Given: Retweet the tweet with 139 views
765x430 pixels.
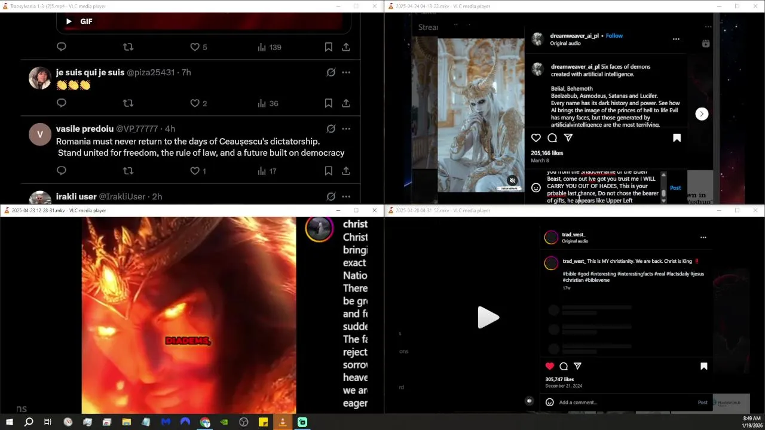Looking at the screenshot, I should coord(128,47).
